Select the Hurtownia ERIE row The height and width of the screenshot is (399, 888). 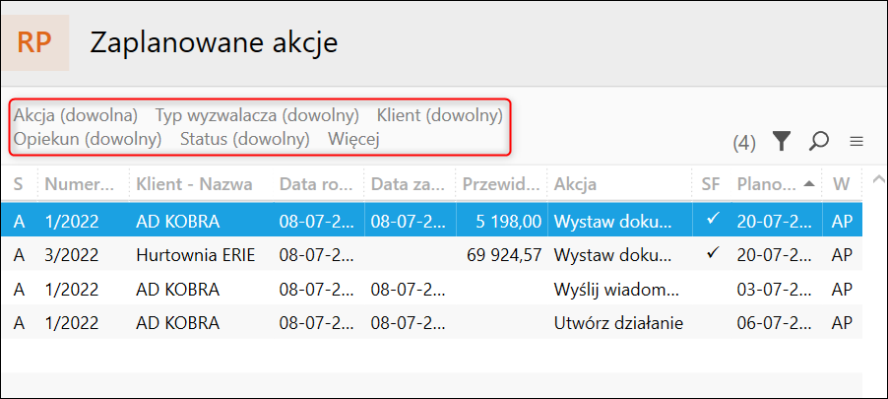coord(195,256)
